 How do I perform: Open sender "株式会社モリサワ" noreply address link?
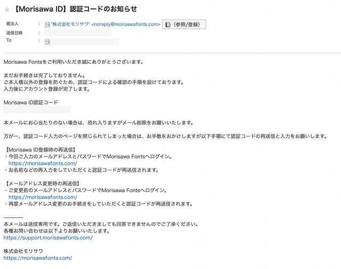pos(105,25)
